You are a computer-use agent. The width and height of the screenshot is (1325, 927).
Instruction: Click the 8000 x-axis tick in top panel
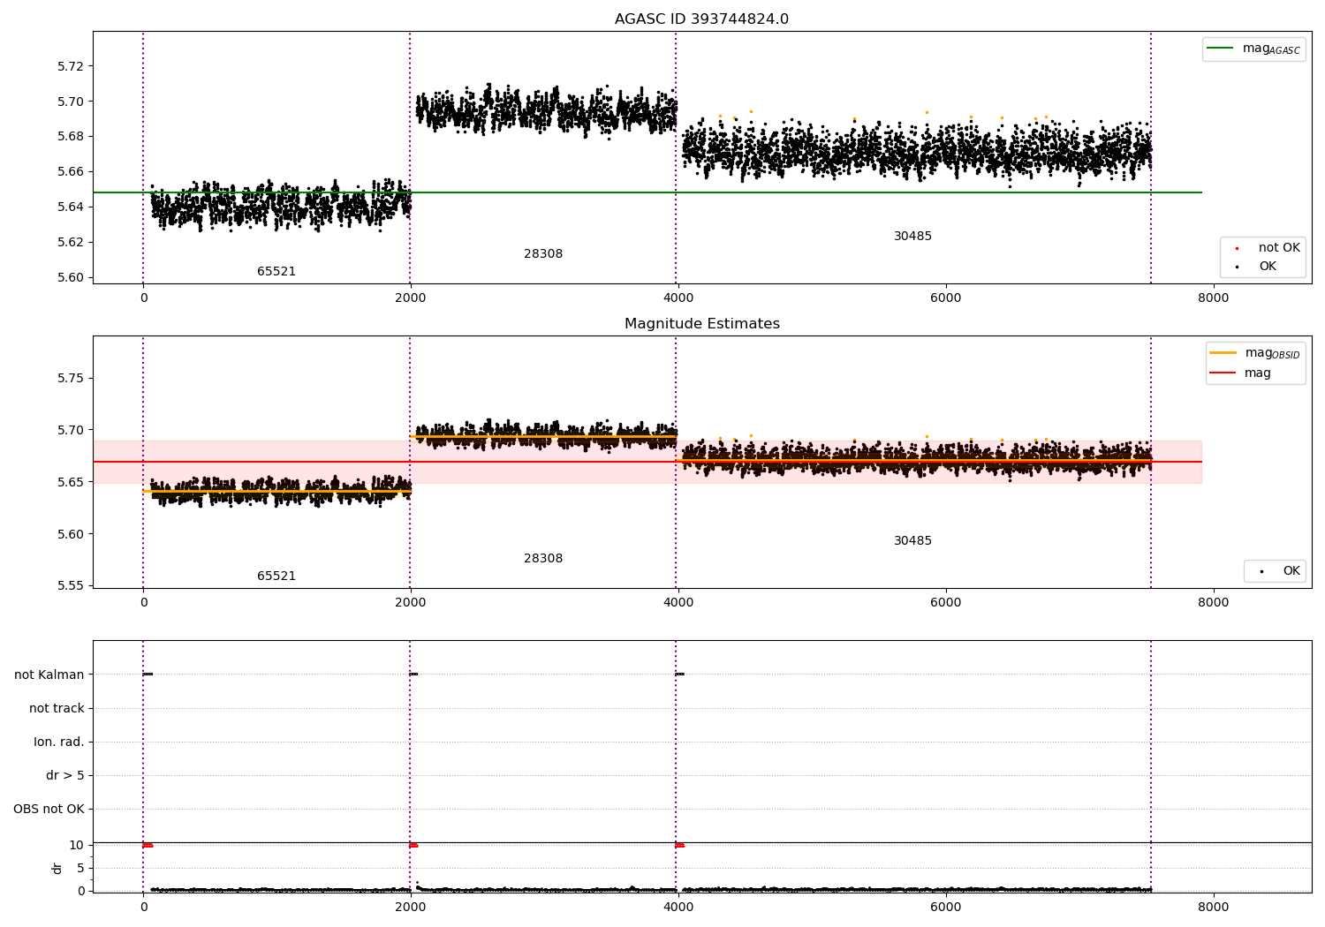tap(1213, 298)
